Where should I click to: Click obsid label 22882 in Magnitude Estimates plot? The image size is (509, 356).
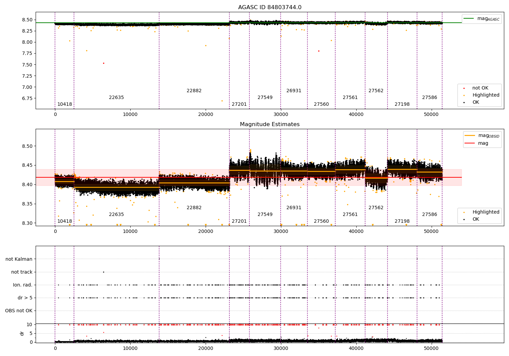(x=194, y=208)
